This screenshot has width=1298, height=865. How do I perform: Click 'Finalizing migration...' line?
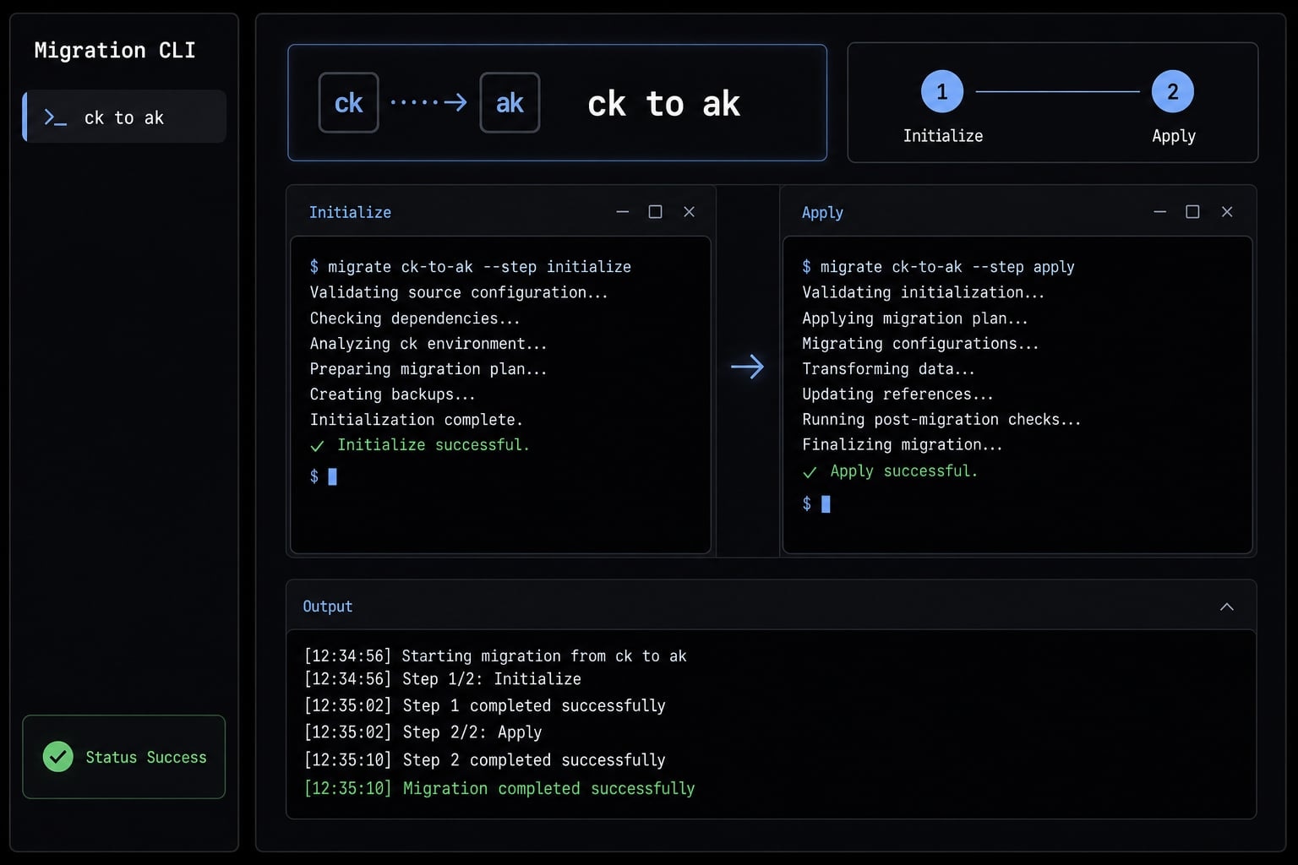(902, 444)
